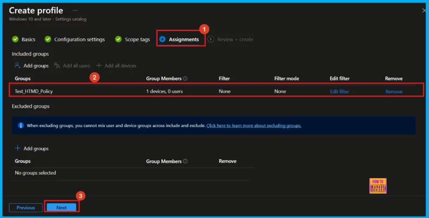The width and height of the screenshot is (429, 218).
Task: Click the Basics green checkmark icon
Action: (x=16, y=39)
